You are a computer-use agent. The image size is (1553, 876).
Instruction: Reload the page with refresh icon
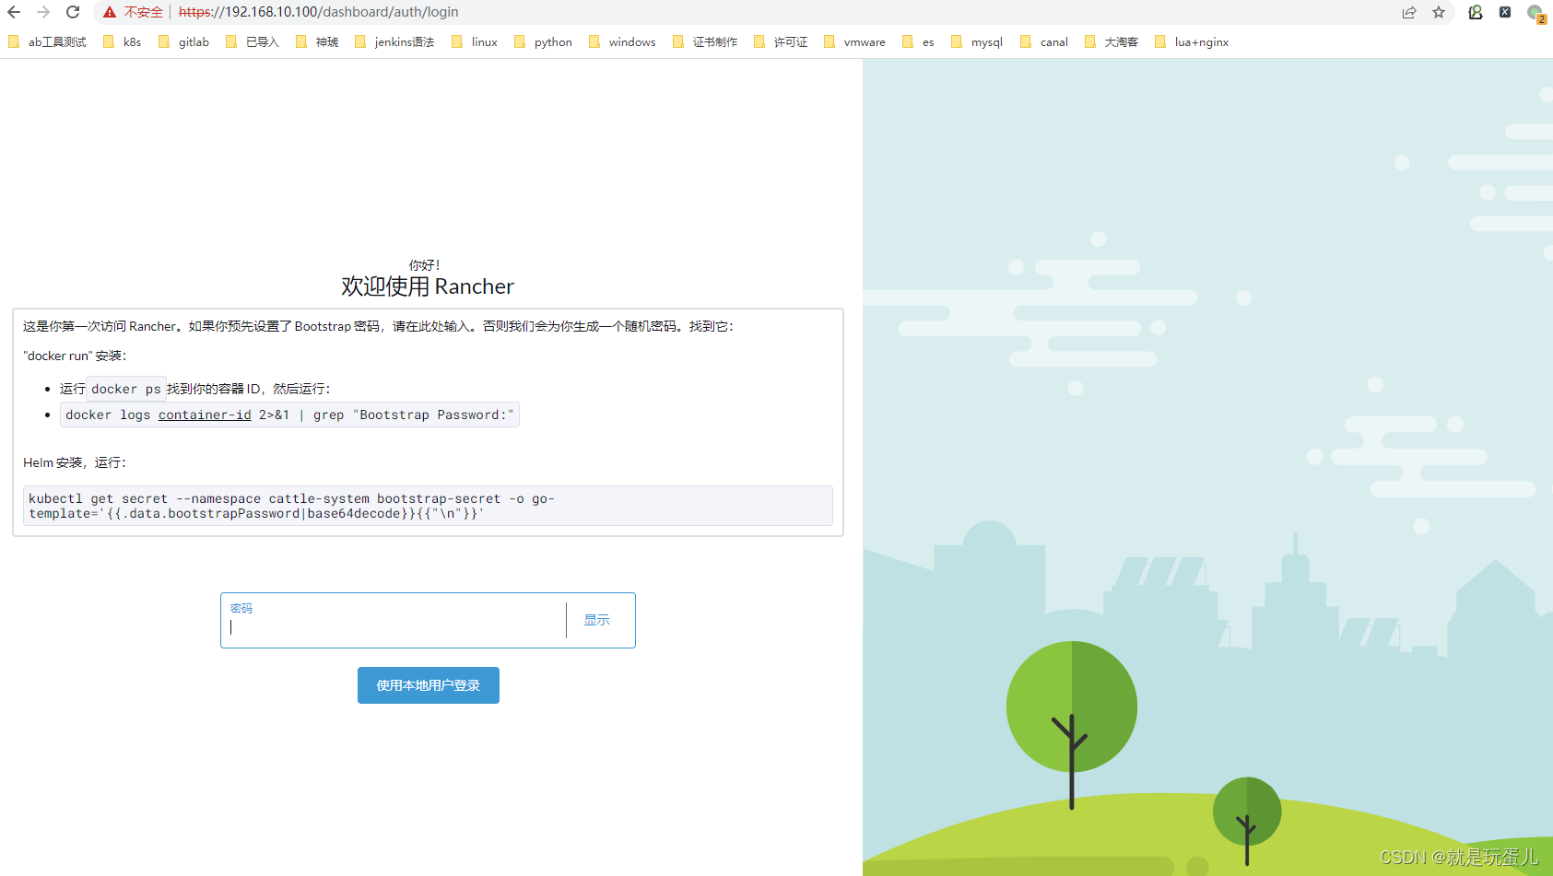coord(73,12)
